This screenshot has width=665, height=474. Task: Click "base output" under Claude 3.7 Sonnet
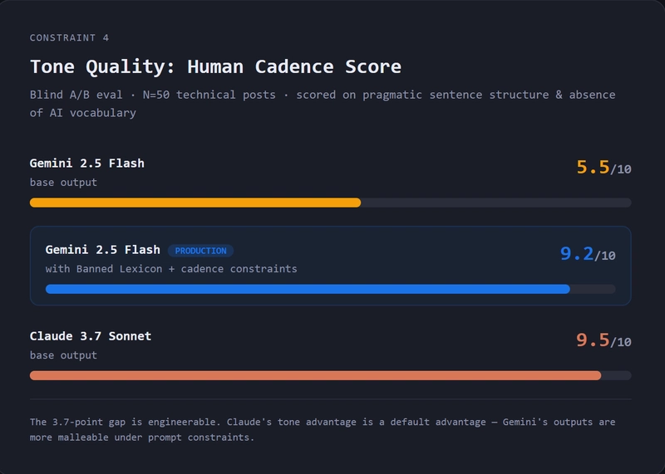click(63, 355)
